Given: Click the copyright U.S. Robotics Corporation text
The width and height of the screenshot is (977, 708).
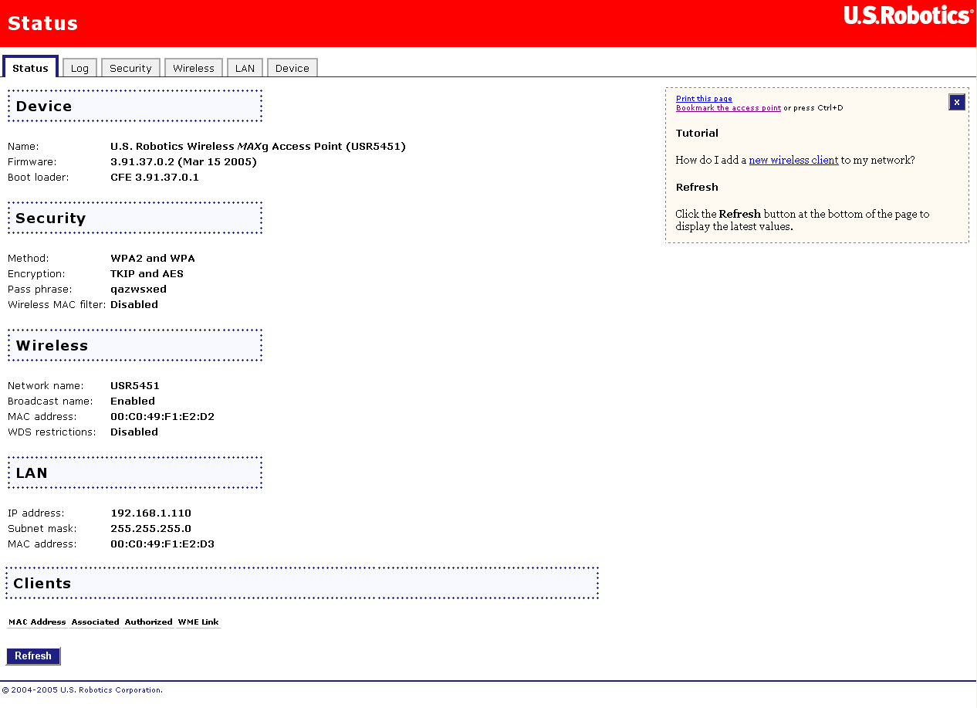Looking at the screenshot, I should 83,690.
